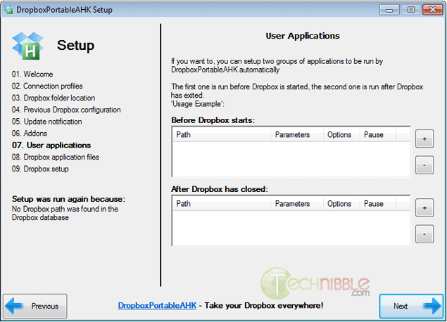Open the DropboxPortableAHK hyperlink
The image size is (447, 322).
tap(157, 306)
